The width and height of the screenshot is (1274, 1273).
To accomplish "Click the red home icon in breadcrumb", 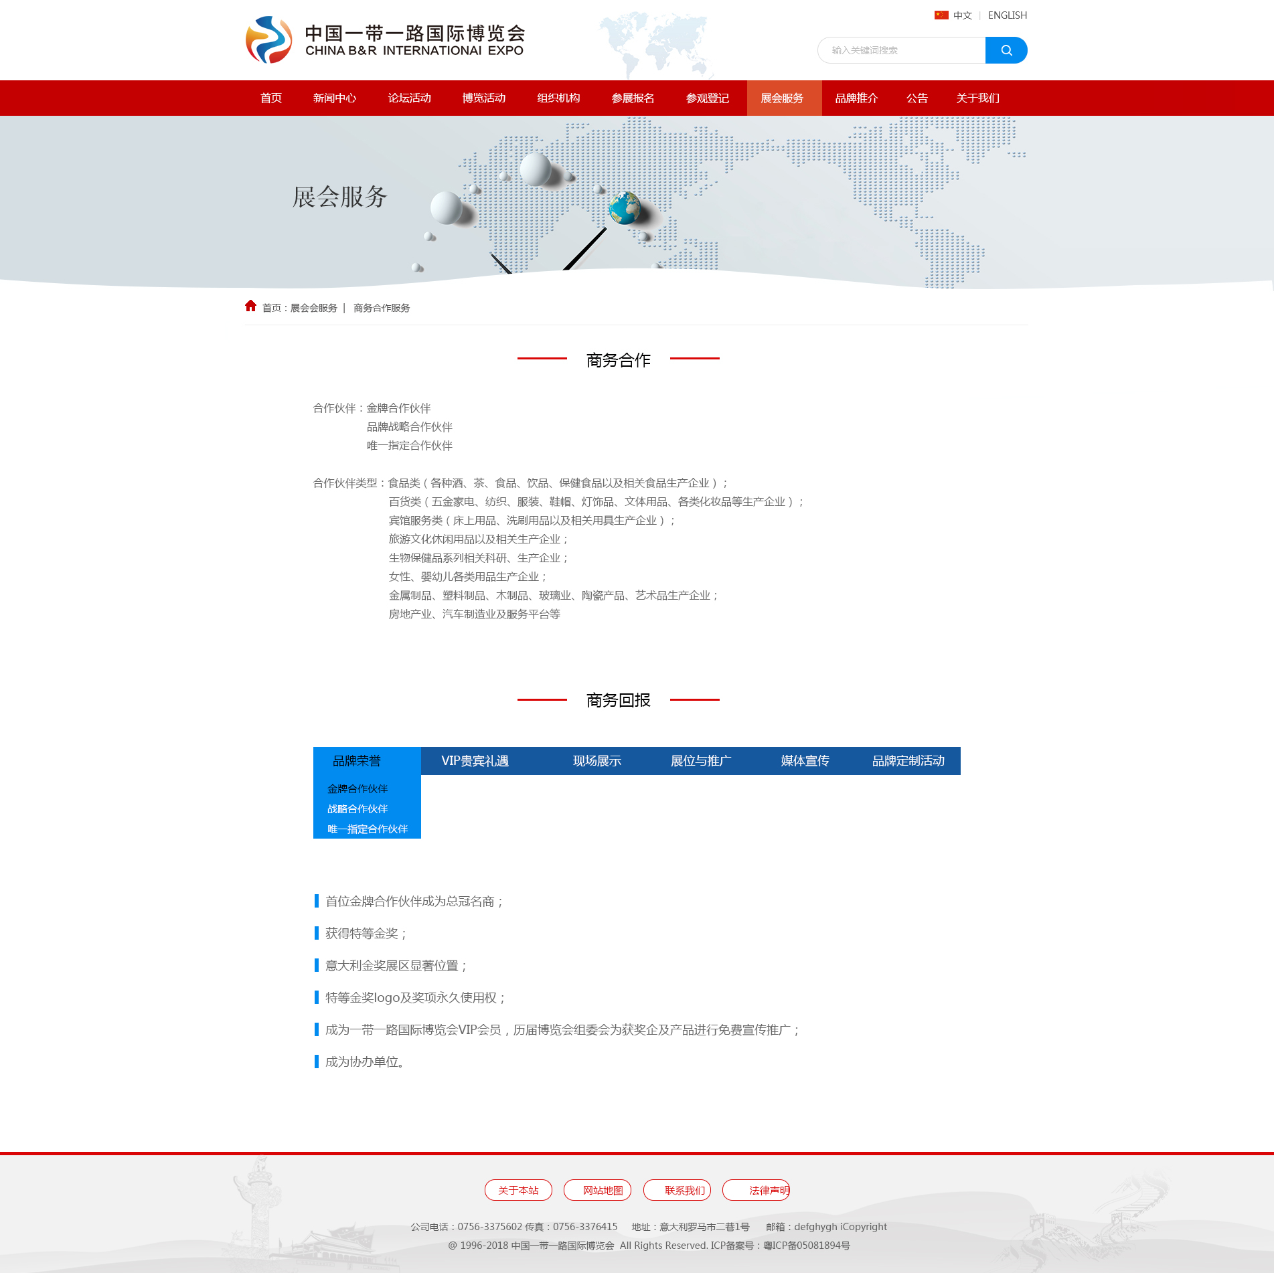I will [250, 306].
